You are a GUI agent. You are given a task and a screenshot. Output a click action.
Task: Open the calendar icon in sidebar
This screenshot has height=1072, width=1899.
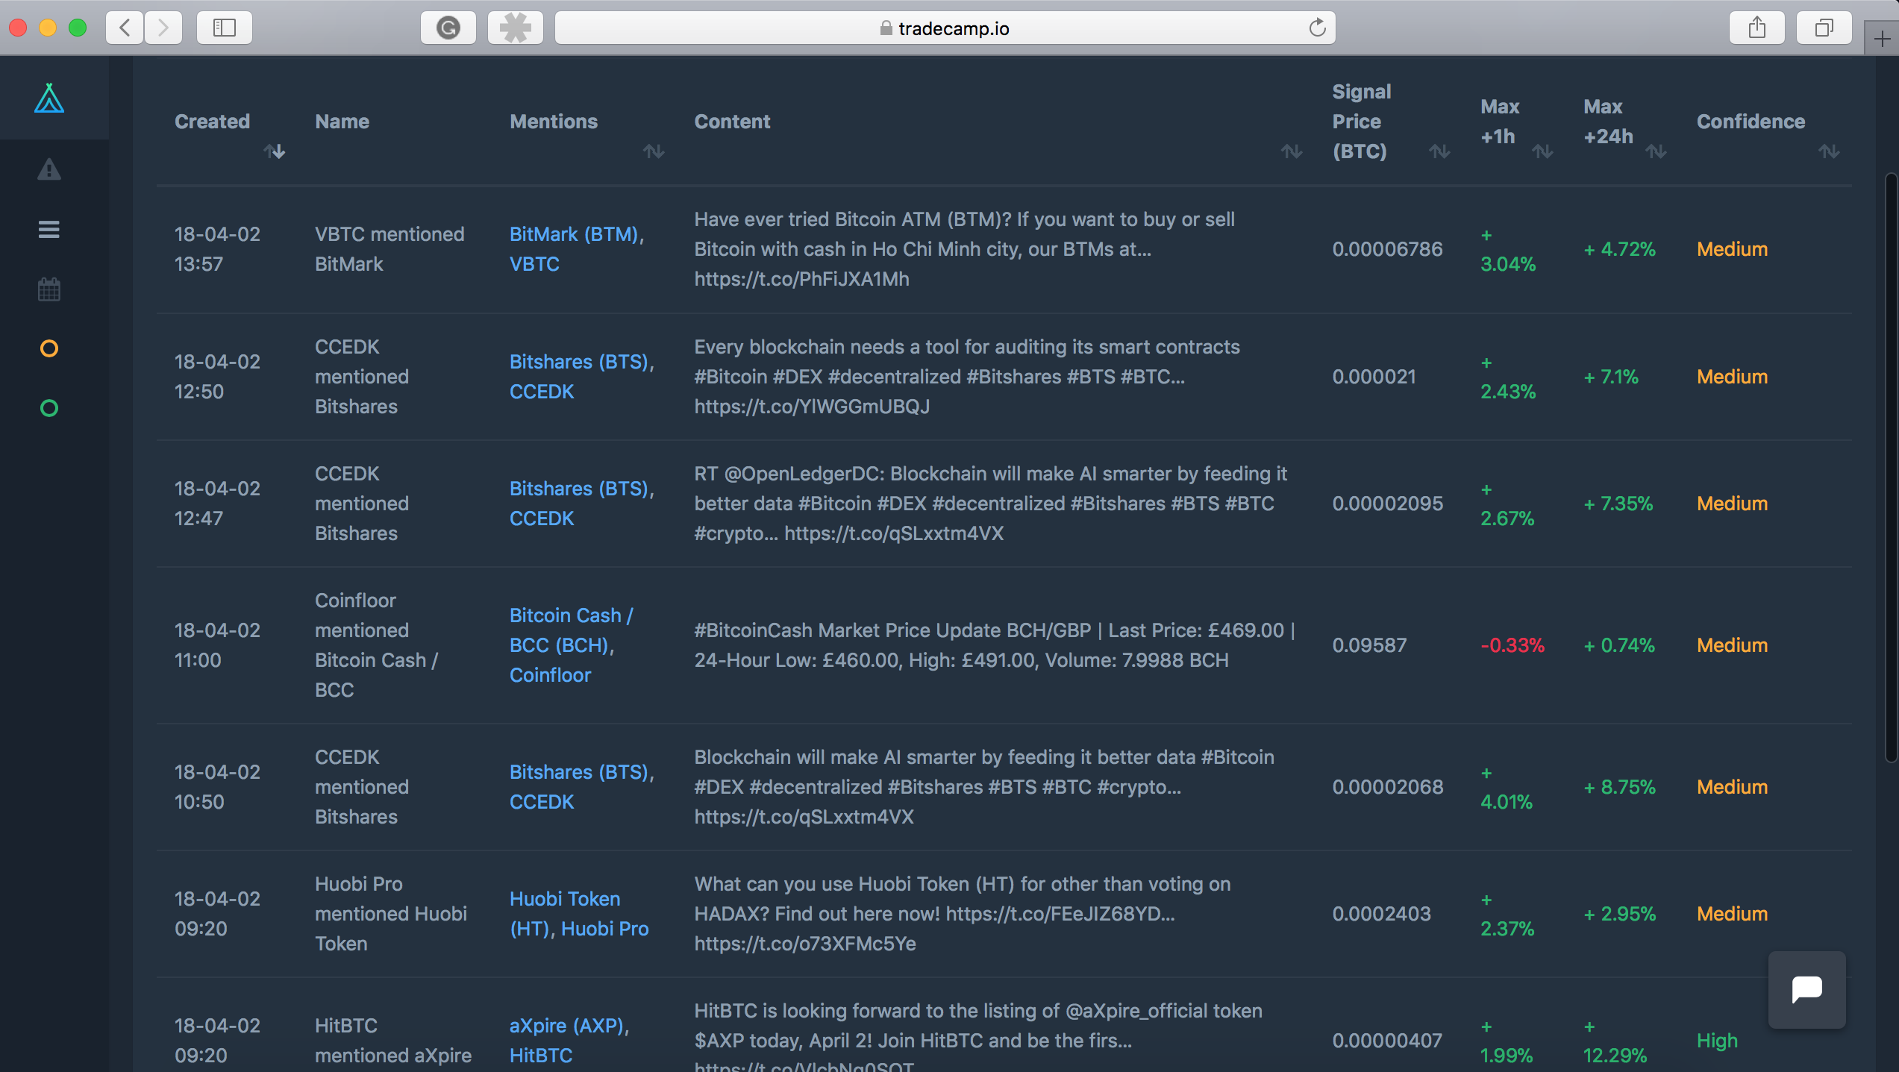tap(49, 289)
